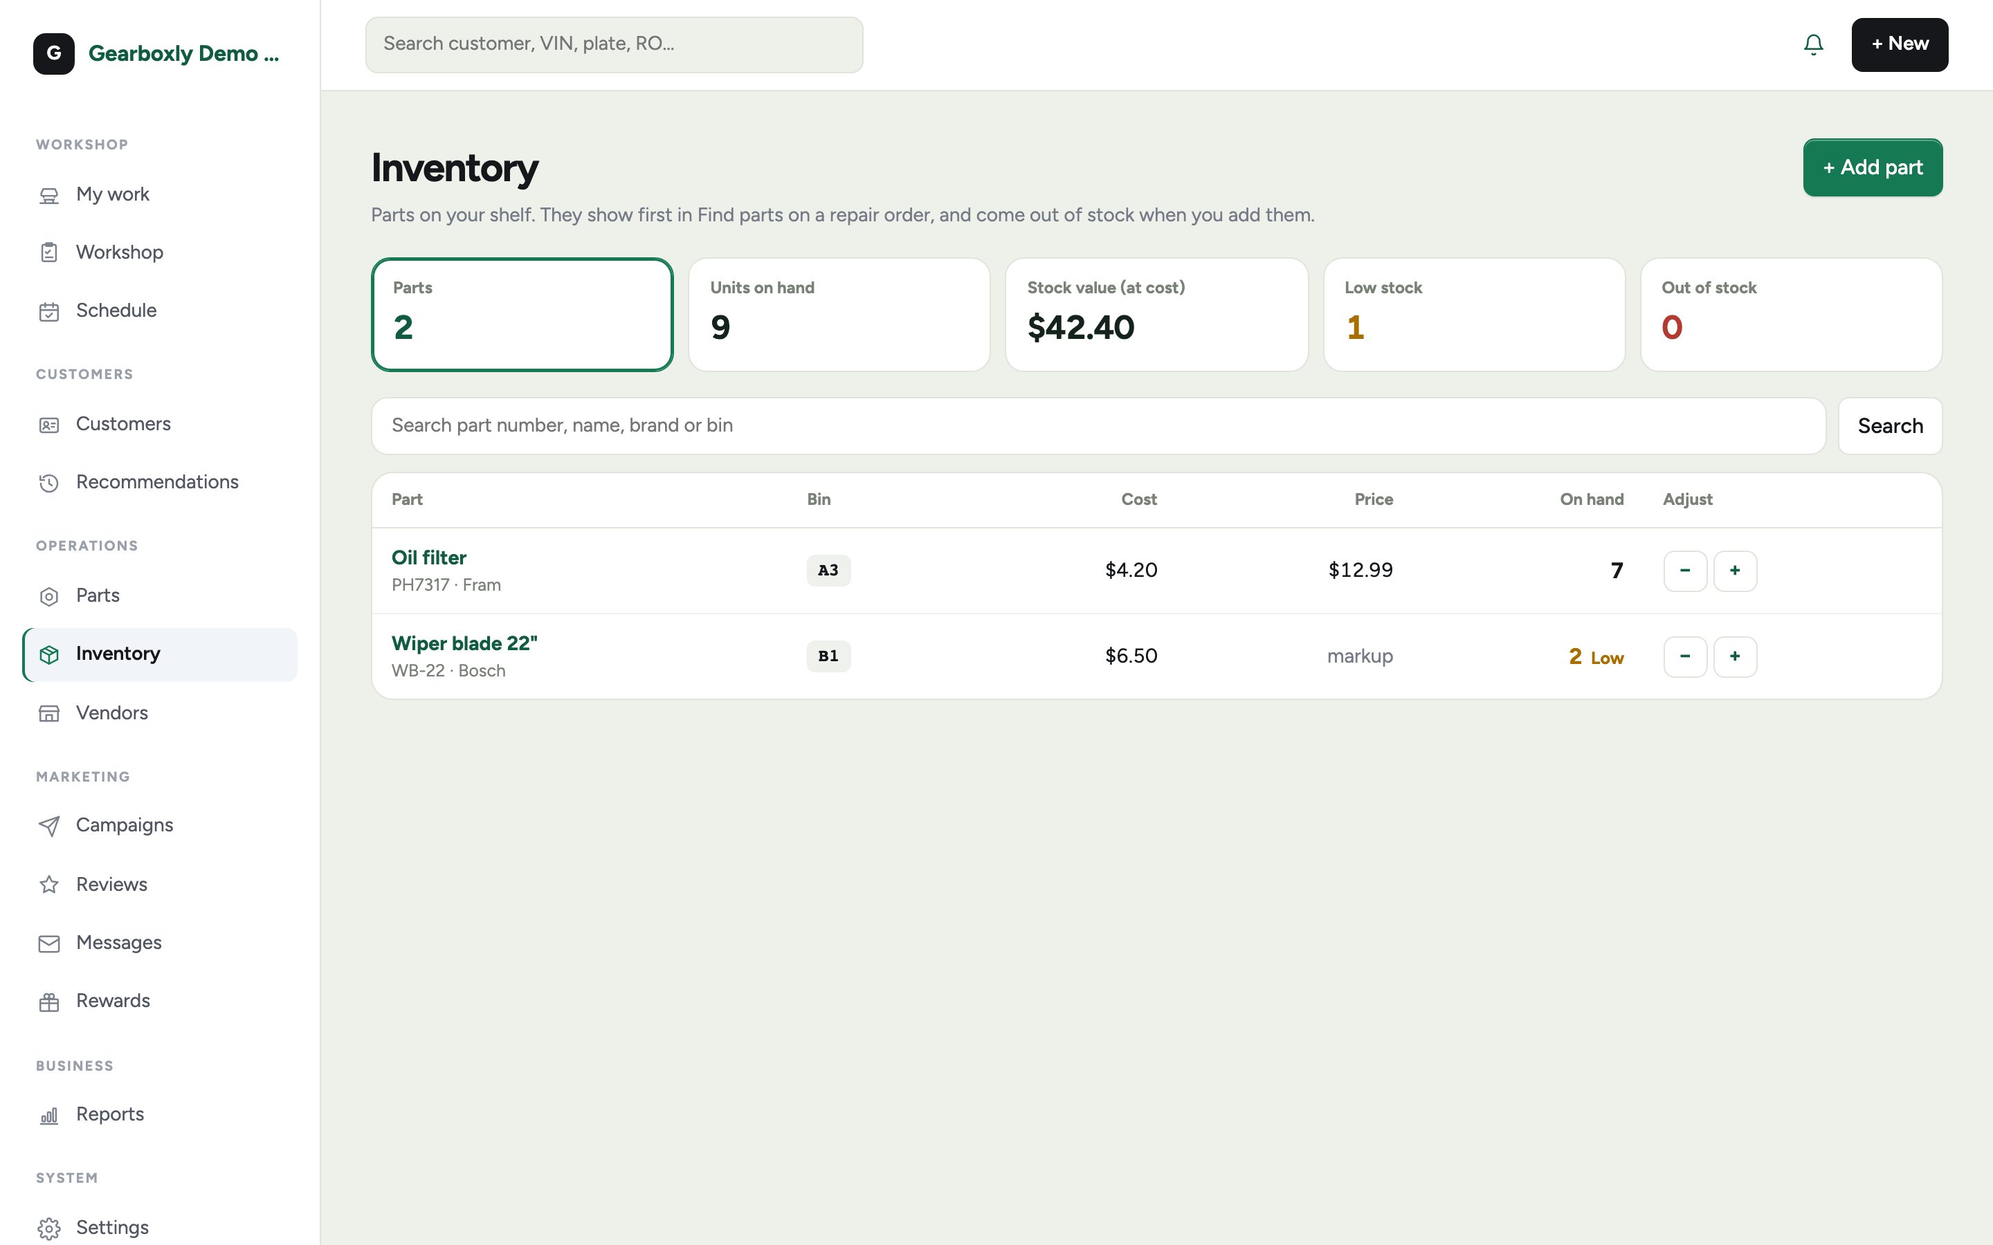The width and height of the screenshot is (1993, 1245).
Task: Click the Vendors storefront icon
Action: click(48, 713)
